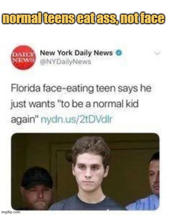Screen dimensions: 170x215
Task: Select the yellow meme caption text
Action: [83, 18]
